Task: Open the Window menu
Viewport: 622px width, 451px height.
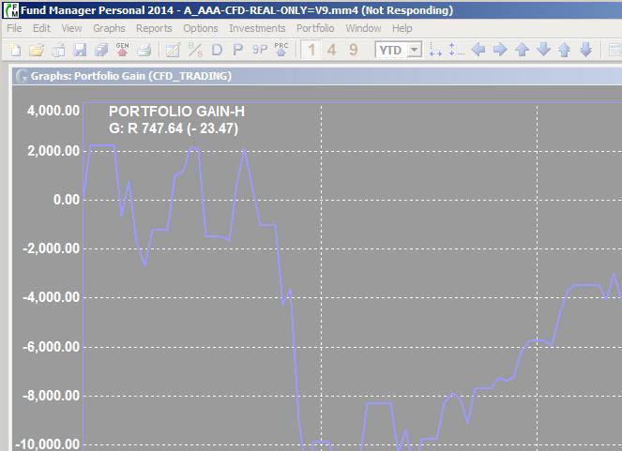Action: [363, 28]
